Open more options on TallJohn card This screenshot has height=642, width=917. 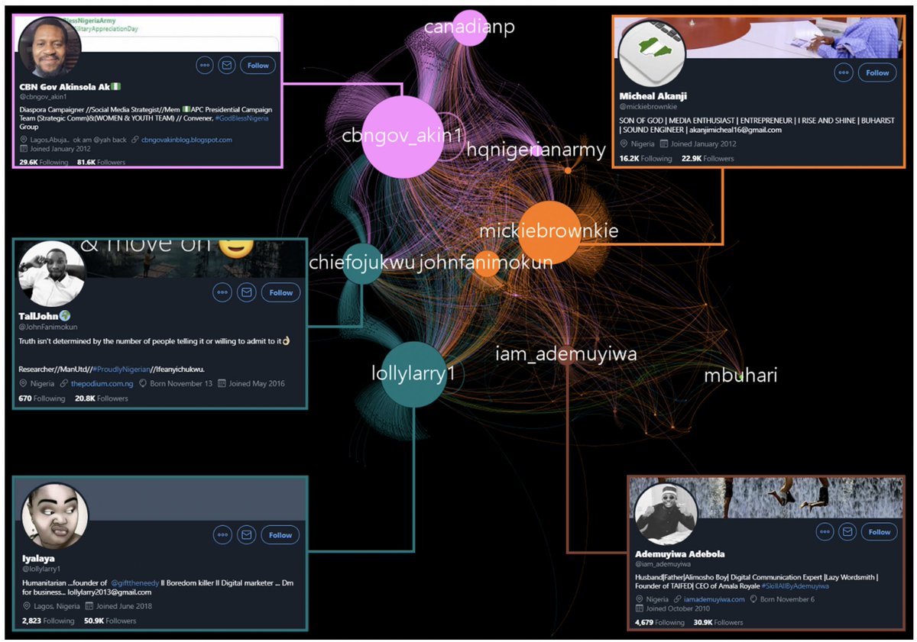(x=222, y=292)
